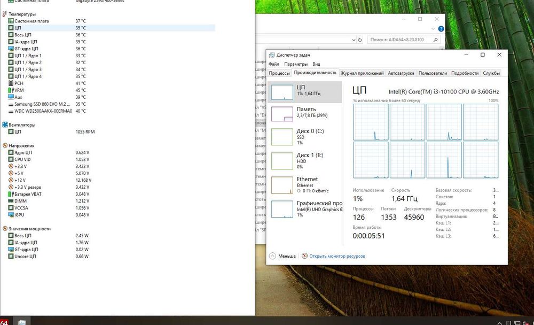
Task: Select Графический процессор performance item
Action: 305,208
